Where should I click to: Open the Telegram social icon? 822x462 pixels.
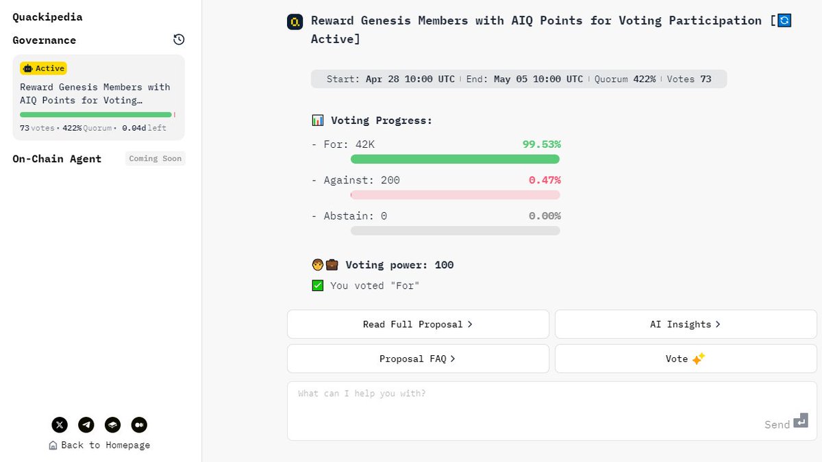tap(86, 425)
